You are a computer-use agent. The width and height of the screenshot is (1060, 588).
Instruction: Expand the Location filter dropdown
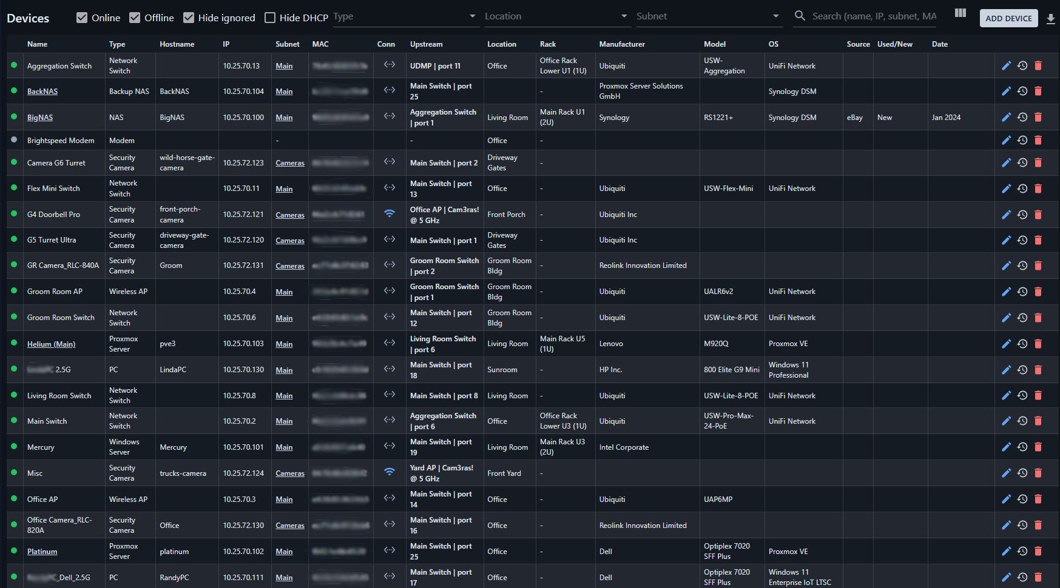point(556,16)
